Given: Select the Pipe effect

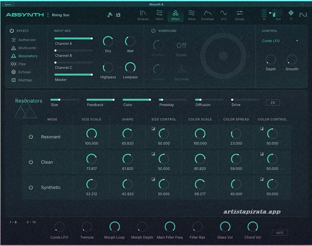Looking at the screenshot, I should point(18,64).
